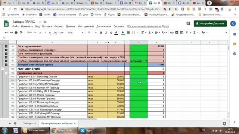Collapse the НАПОЛНЕНИЕ group
This screenshot has width=239, height=134.
point(3,69)
